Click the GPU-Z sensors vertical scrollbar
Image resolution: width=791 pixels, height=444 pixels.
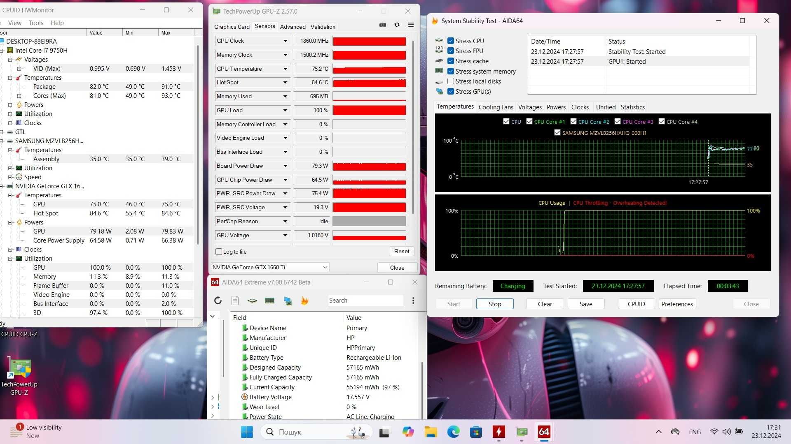[x=413, y=127]
